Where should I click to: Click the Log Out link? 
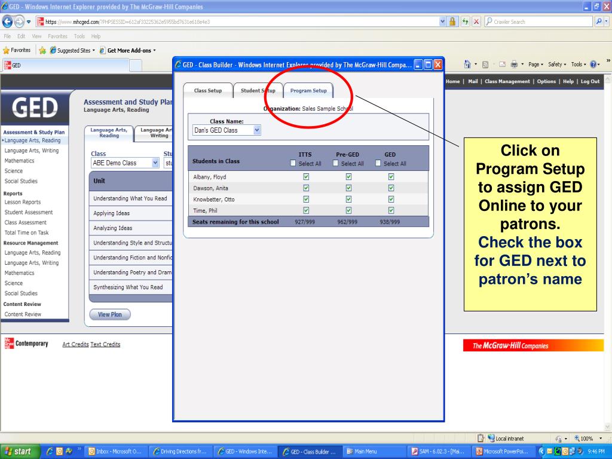point(590,81)
